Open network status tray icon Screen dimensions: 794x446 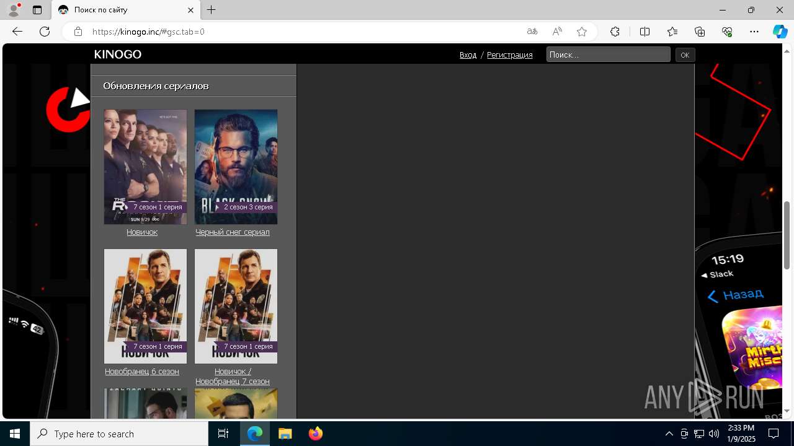tap(699, 434)
